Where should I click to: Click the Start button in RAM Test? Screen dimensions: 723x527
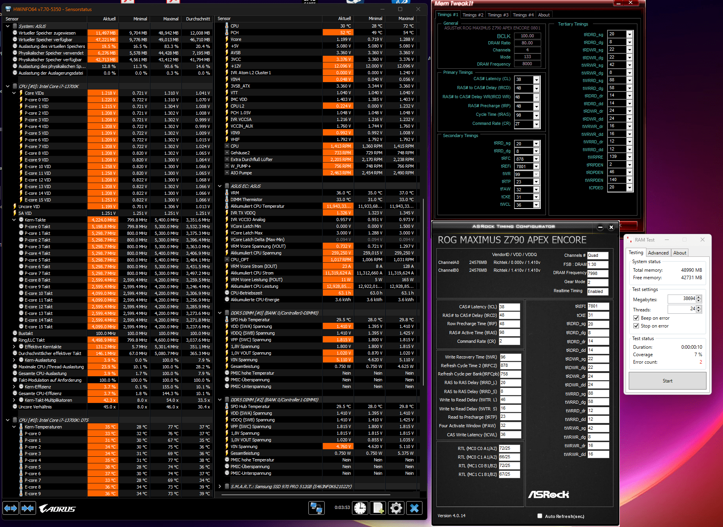click(668, 381)
